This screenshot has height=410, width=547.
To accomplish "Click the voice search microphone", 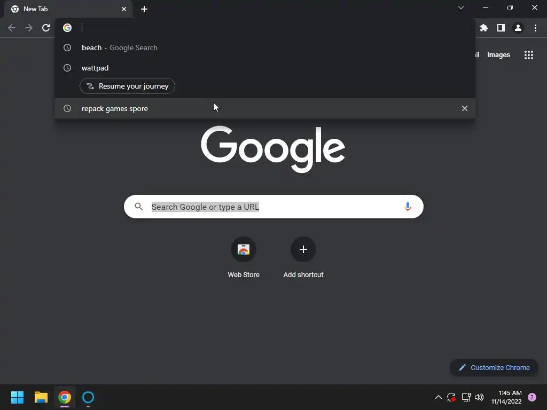I will pyautogui.click(x=408, y=207).
